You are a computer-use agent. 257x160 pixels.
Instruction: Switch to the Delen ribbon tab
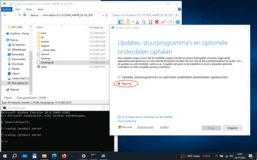(x=29, y=9)
